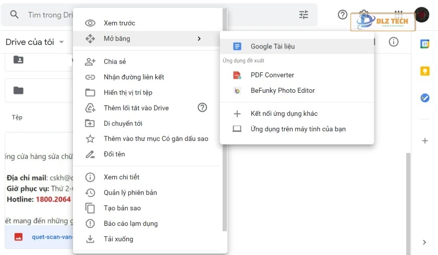
Task: Expand the Drive của tôi dropdown
Action: 62,42
